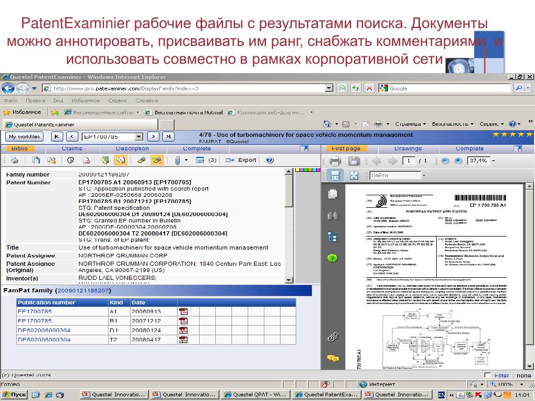The width and height of the screenshot is (535, 401).
Task: Click the Filter link
Action: [x=502, y=375]
